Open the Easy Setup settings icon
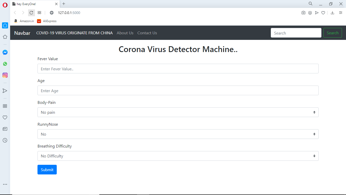This screenshot has width=346, height=195. (341, 13)
